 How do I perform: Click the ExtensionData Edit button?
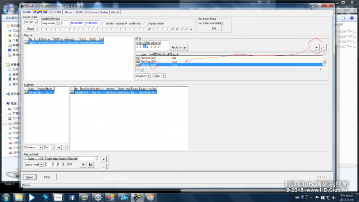[214, 28]
